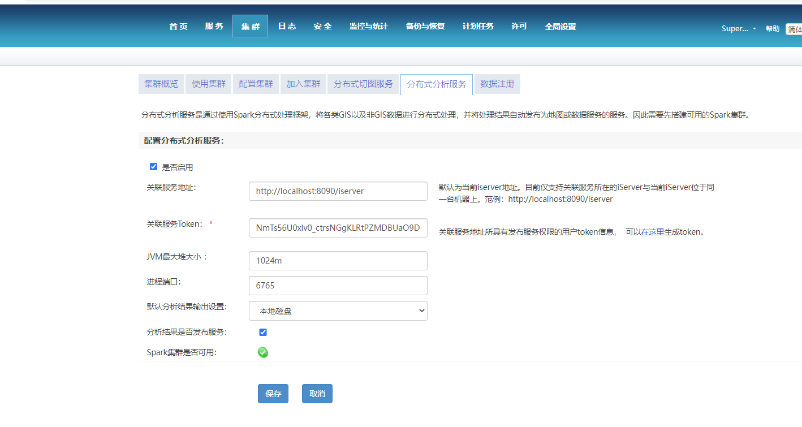Switch to the 分布式切图服务 tab
The height and width of the screenshot is (427, 802).
(x=363, y=84)
